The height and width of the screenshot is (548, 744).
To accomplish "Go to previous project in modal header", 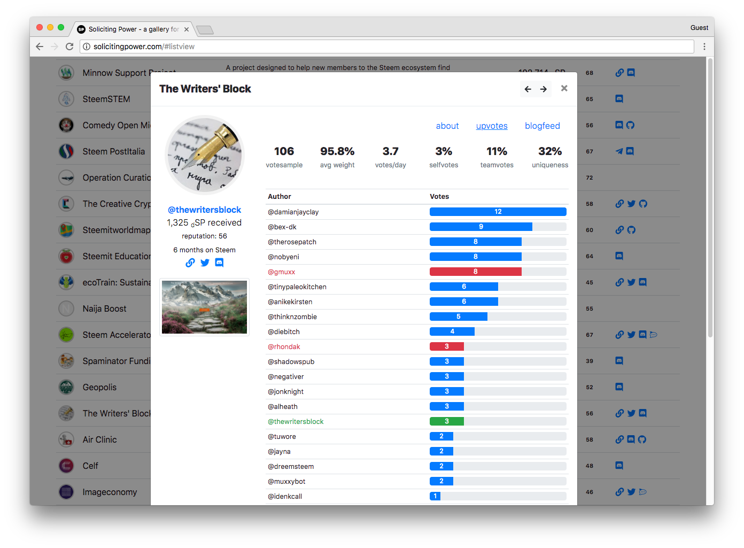I will [x=528, y=89].
